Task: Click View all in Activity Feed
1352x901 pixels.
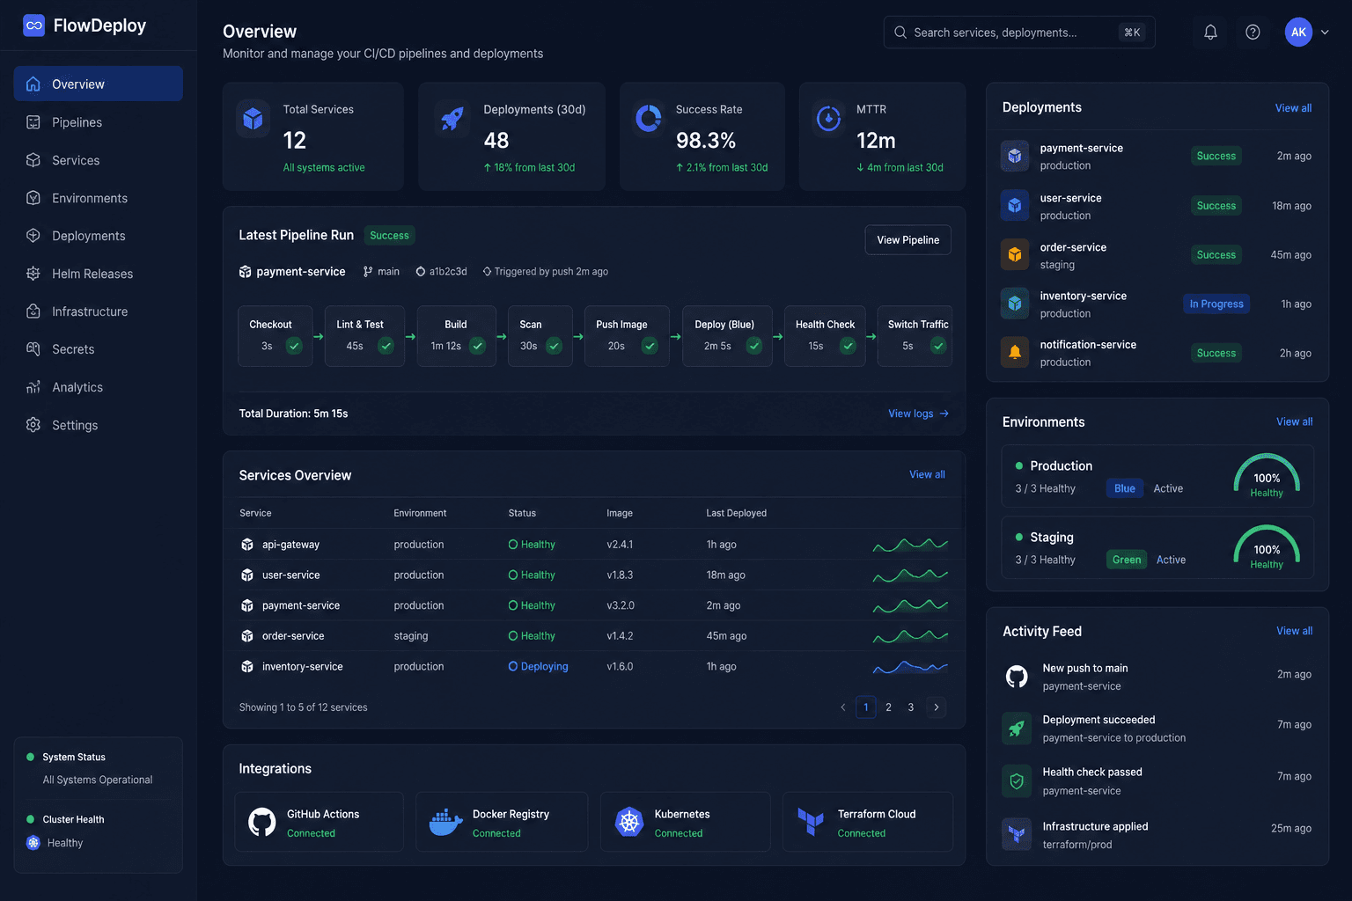Action: tap(1294, 631)
